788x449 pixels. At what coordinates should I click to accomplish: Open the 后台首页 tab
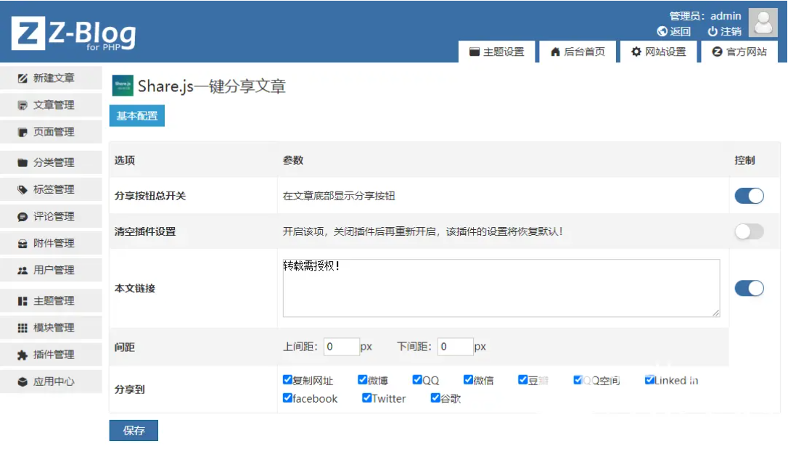click(x=578, y=52)
